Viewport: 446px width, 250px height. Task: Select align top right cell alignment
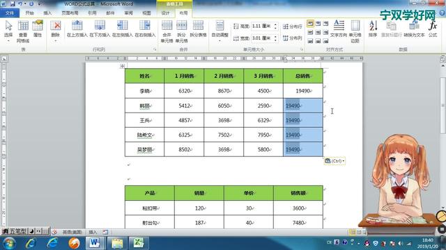[325, 24]
